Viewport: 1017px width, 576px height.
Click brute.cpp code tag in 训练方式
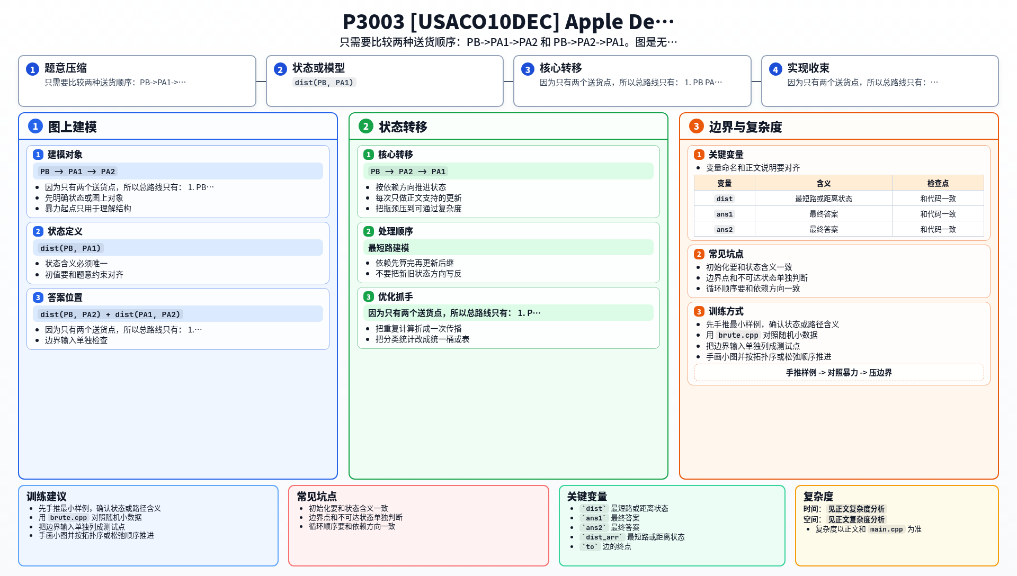[738, 335]
